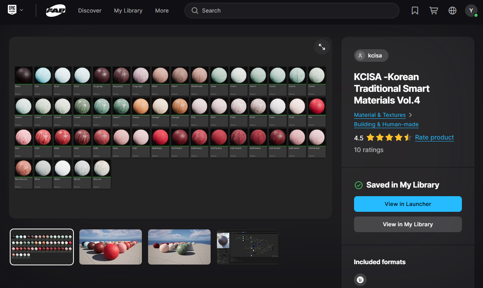Click the main material preview image
This screenshot has width=483, height=288.
click(x=170, y=128)
